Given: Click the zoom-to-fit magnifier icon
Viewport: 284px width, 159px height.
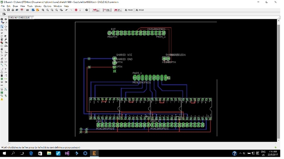Looking at the screenshot, I should pos(43,10).
